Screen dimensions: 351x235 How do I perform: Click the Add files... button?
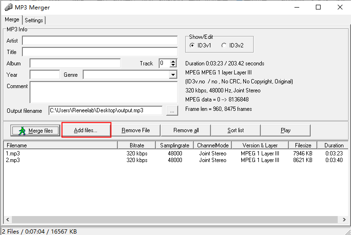[x=86, y=130]
